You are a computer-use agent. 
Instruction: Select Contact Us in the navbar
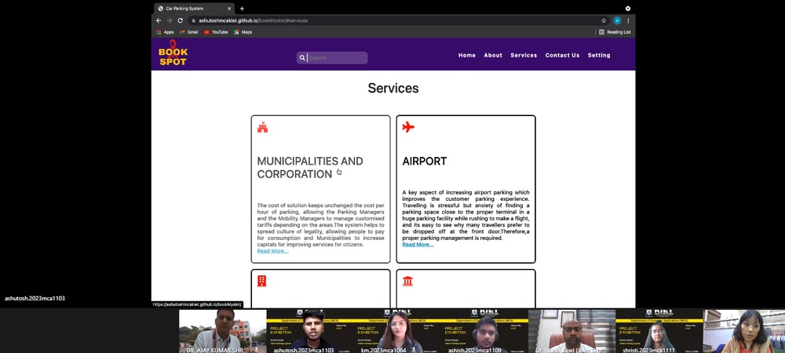(562, 56)
